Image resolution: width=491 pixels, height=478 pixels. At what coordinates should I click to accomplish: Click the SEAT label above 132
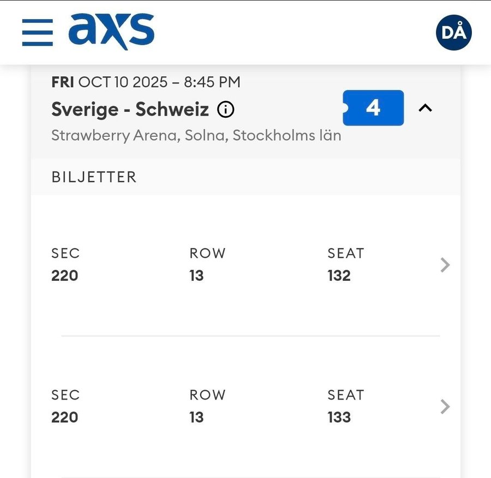tap(345, 253)
